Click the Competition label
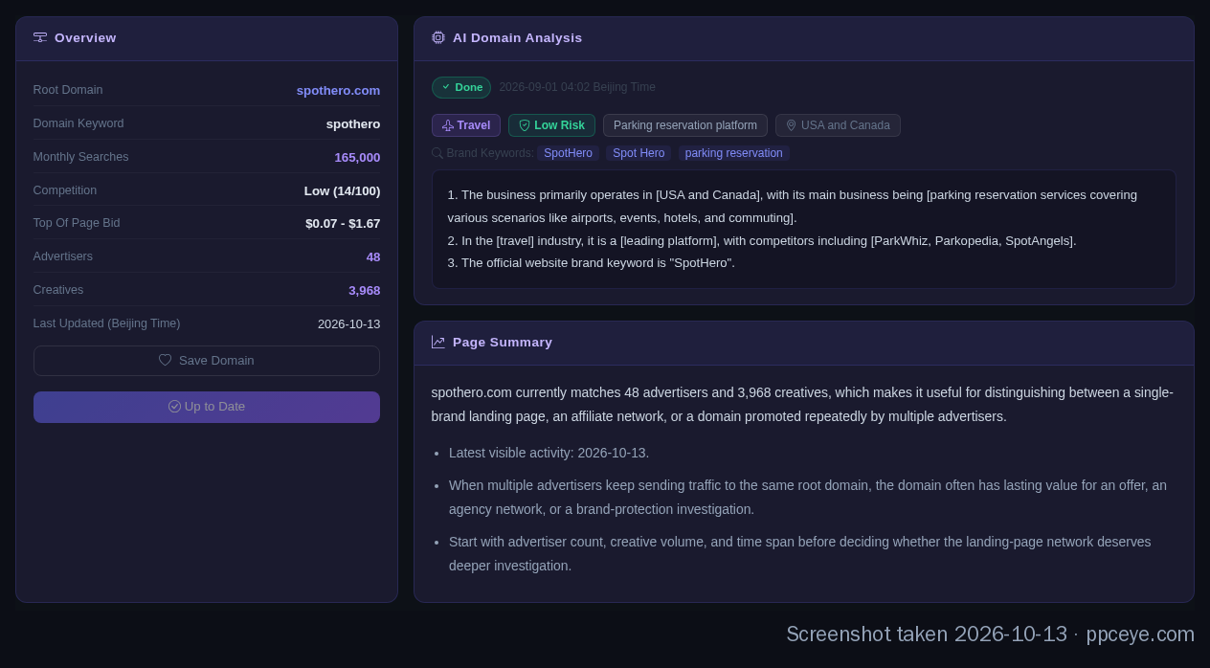Viewport: 1210px width, 668px height. coord(65,190)
